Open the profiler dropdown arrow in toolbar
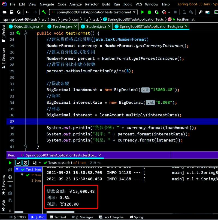 click(x=169, y=12)
